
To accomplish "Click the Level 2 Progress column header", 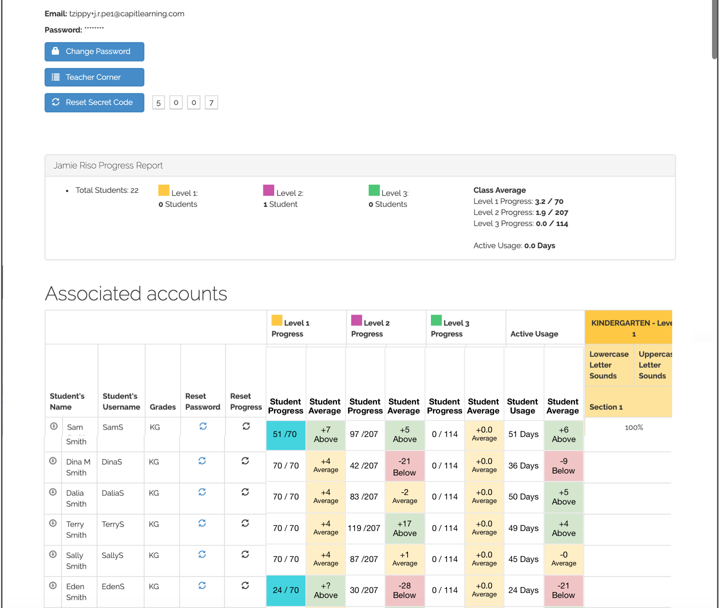I will (x=386, y=327).
